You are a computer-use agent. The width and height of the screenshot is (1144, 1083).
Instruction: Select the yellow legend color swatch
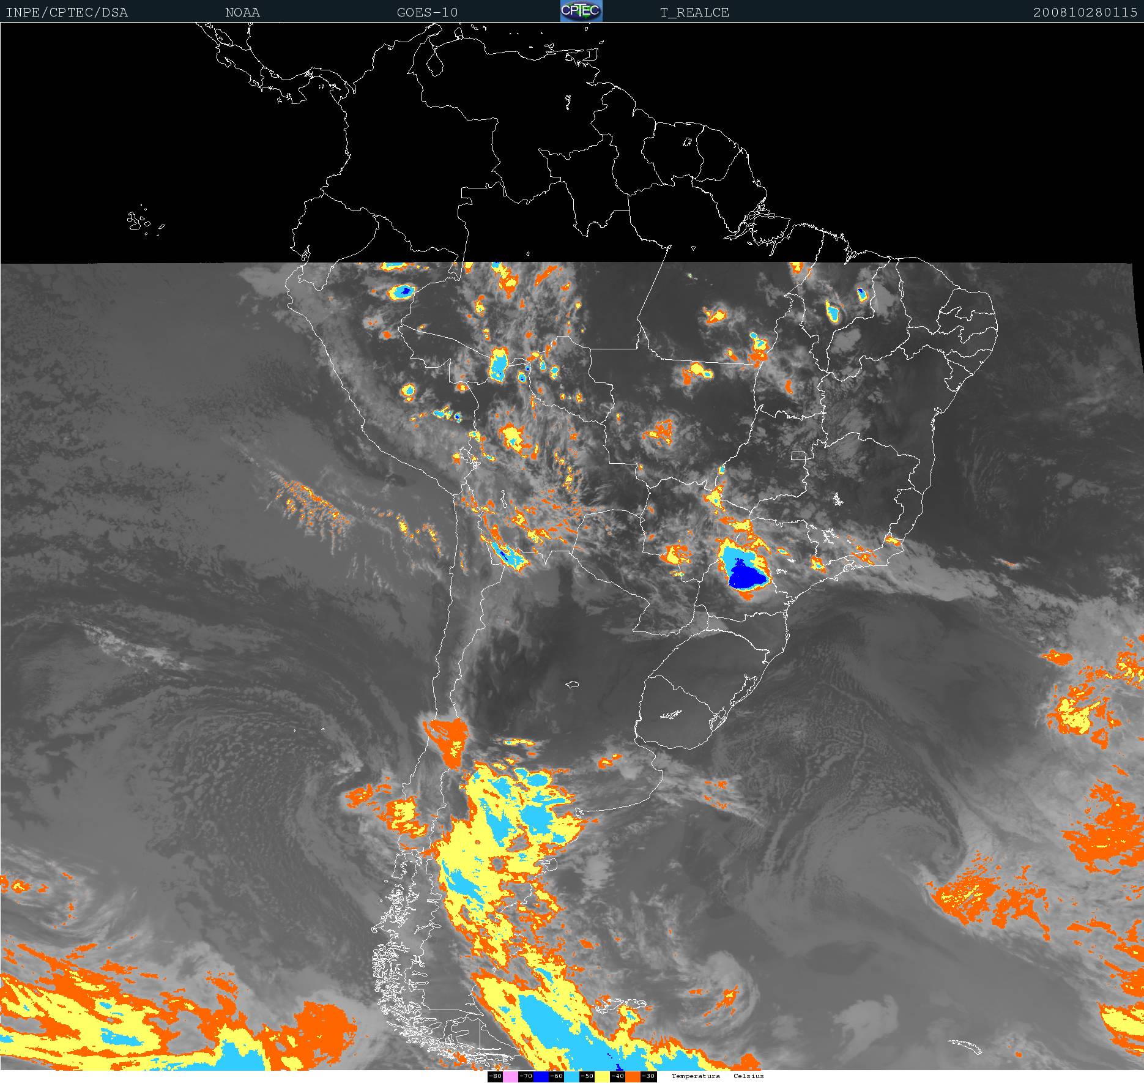602,1076
